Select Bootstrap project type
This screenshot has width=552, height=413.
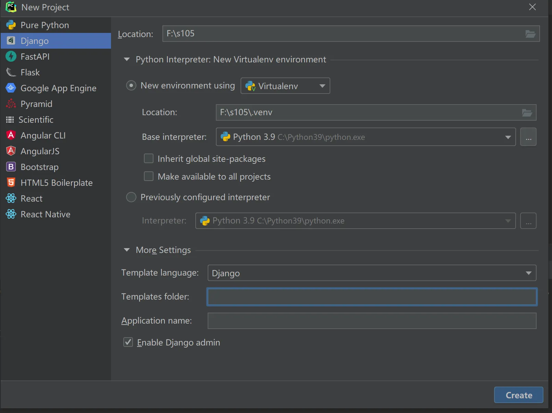[x=56, y=167]
